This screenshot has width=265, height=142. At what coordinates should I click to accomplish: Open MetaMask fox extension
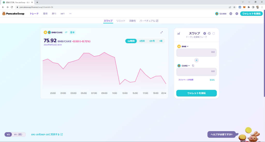(x=244, y=7)
